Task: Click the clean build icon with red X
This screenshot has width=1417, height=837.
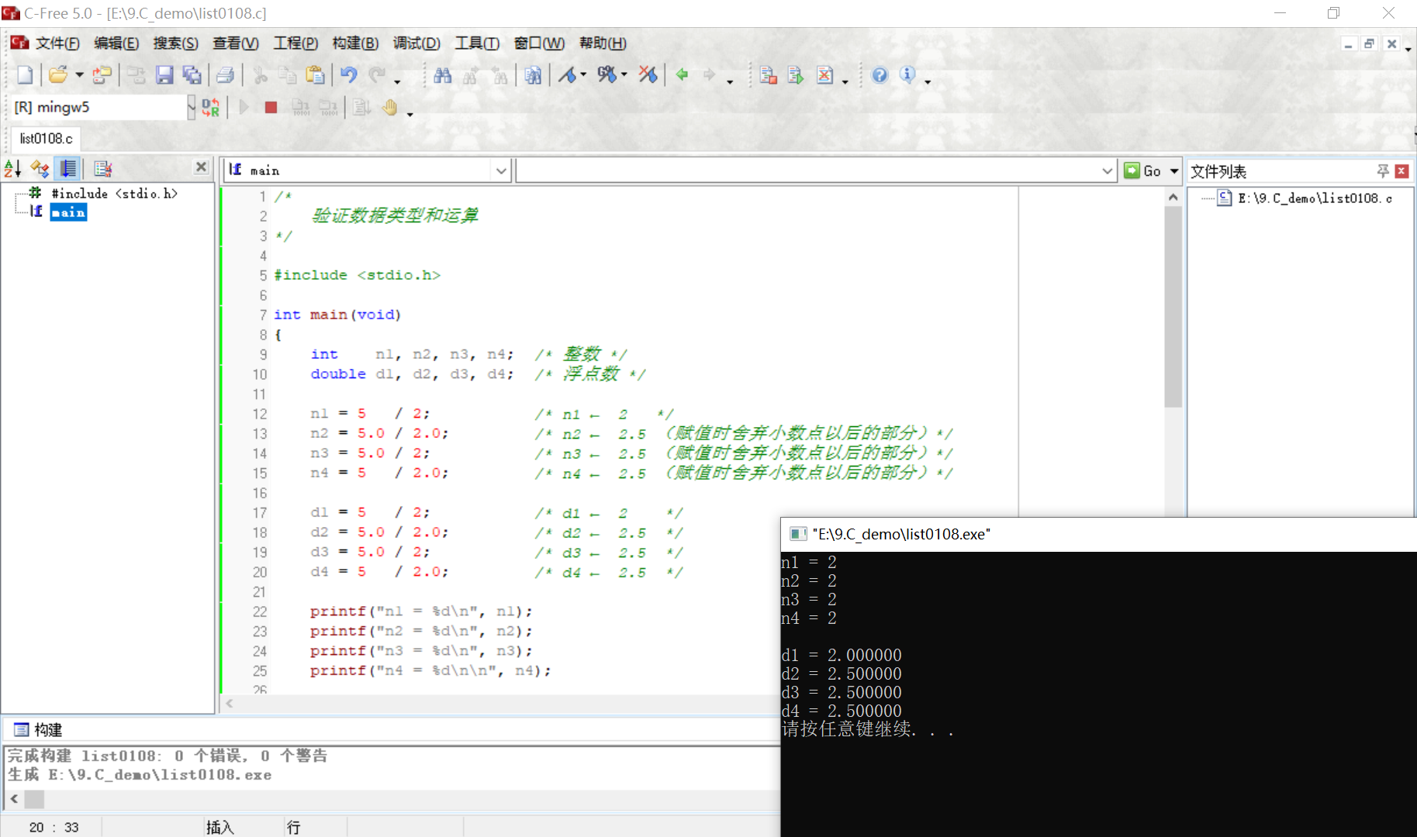Action: 825,74
